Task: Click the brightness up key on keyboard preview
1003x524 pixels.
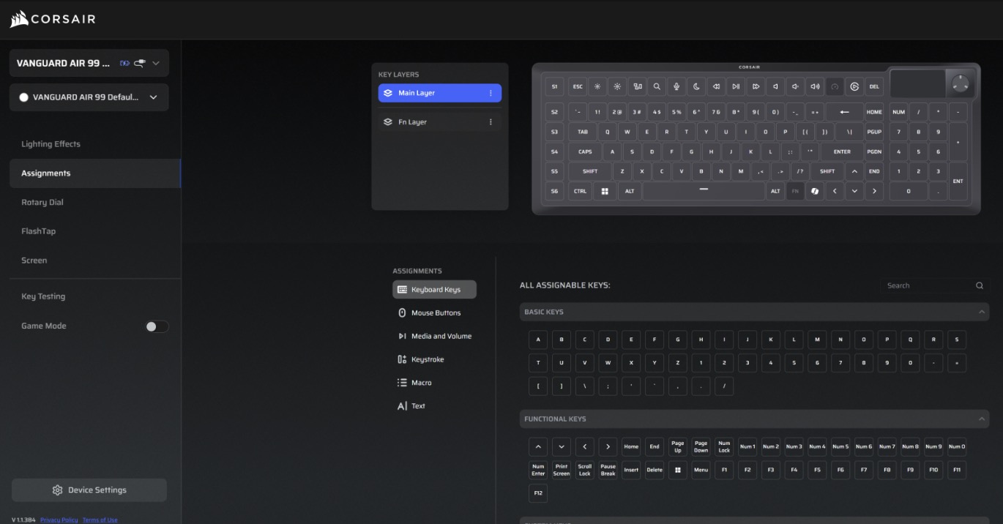Action: pyautogui.click(x=617, y=86)
